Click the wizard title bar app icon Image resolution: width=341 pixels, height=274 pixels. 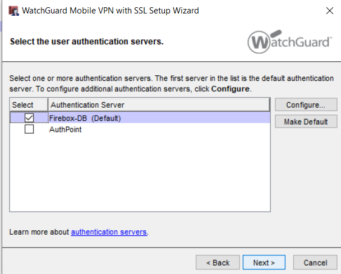pyautogui.click(x=13, y=11)
